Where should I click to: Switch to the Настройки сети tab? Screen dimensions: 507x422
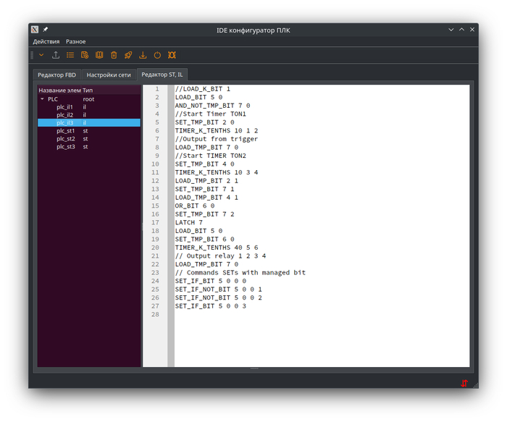click(109, 75)
